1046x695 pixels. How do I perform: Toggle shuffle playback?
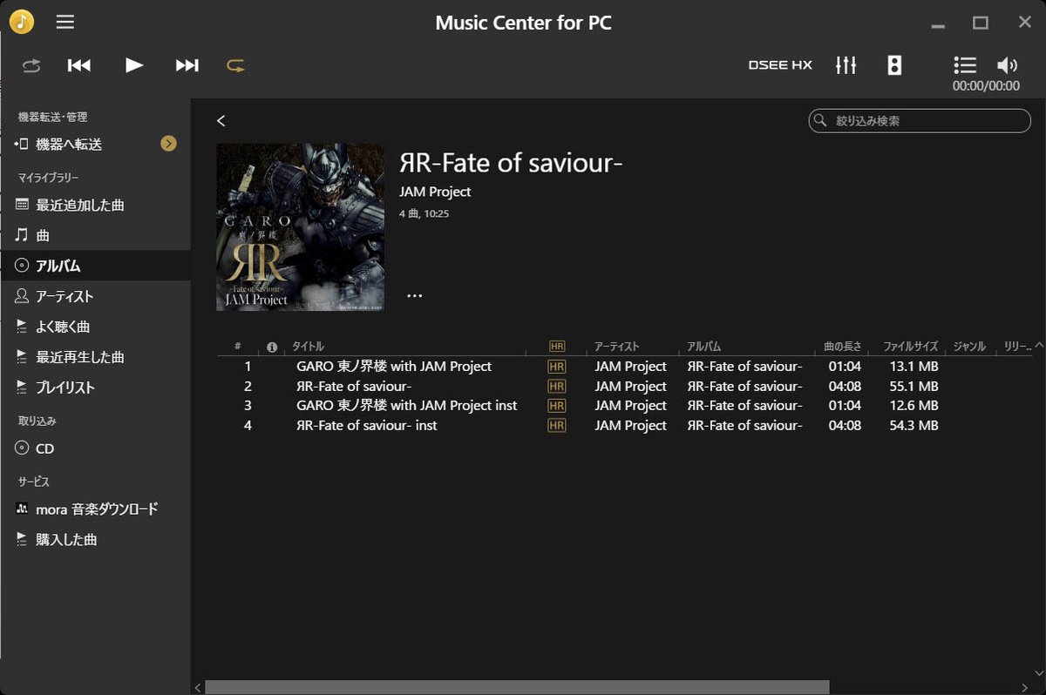(31, 65)
